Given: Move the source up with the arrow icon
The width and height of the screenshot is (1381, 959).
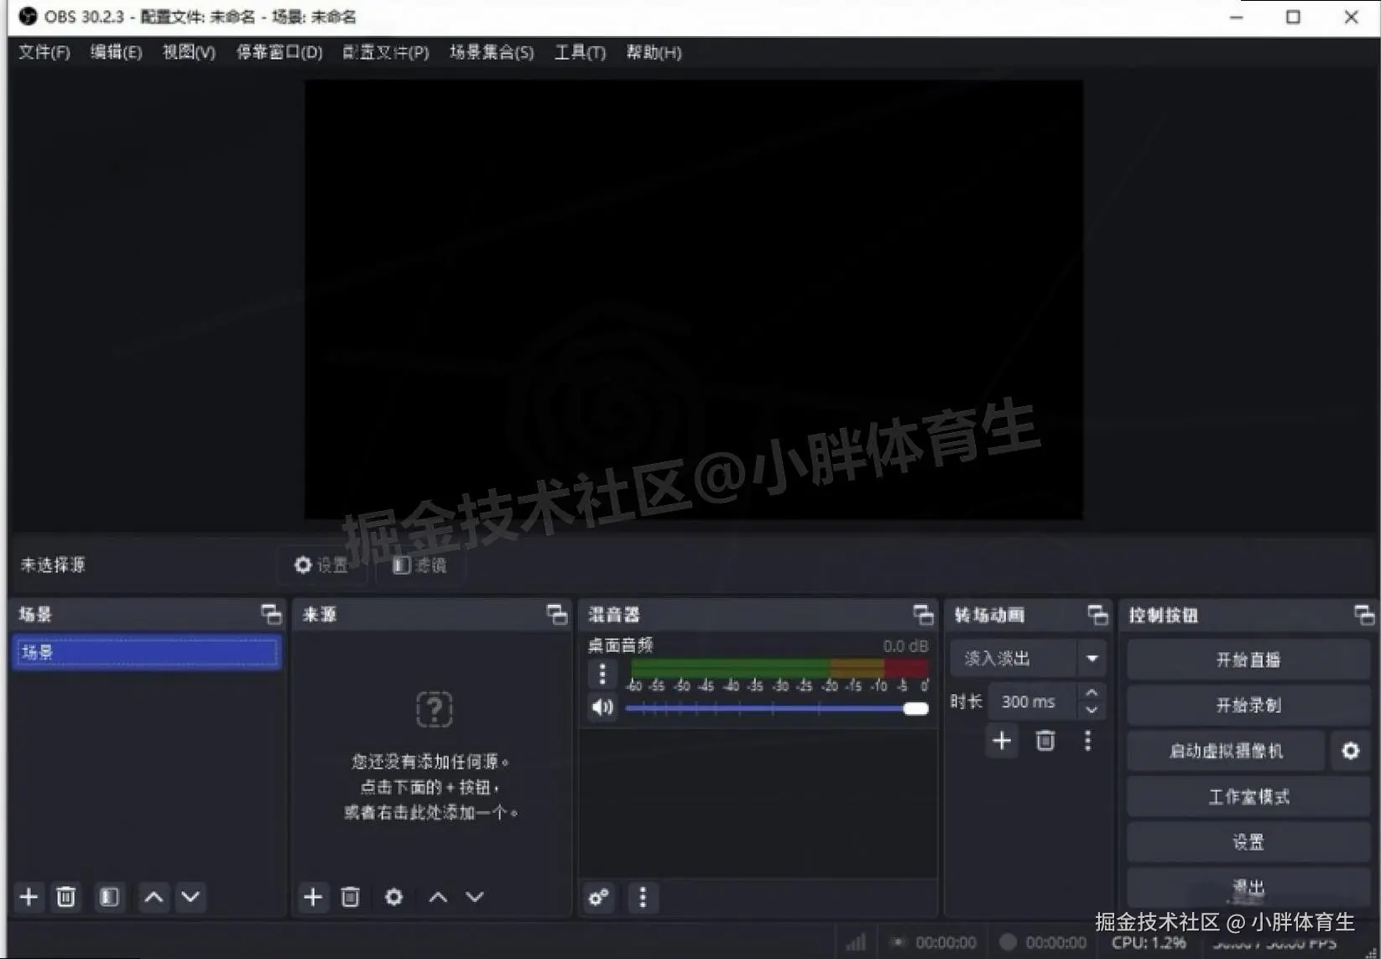Looking at the screenshot, I should (437, 897).
